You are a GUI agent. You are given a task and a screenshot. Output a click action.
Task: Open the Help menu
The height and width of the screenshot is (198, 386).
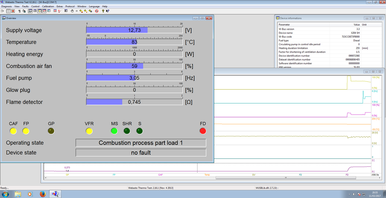(x=105, y=6)
